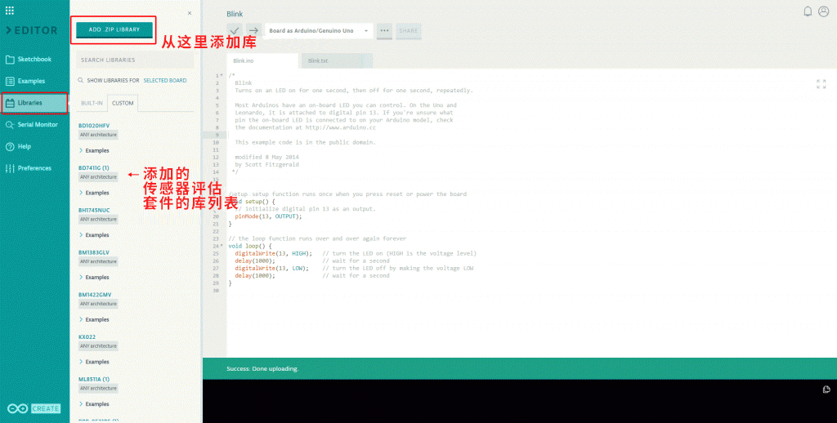Click the SELECTED BOARD filter link
Viewport: 837px width, 423px height.
click(165, 81)
